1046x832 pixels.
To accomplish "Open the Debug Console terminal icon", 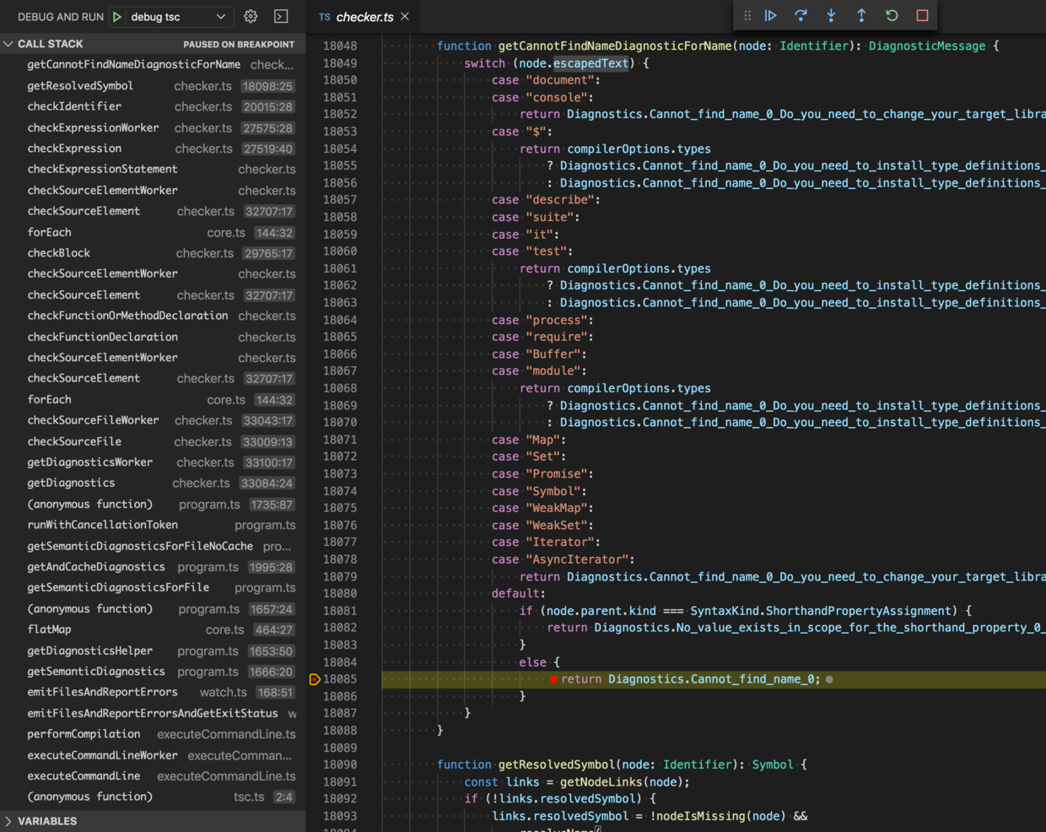I will [x=281, y=17].
